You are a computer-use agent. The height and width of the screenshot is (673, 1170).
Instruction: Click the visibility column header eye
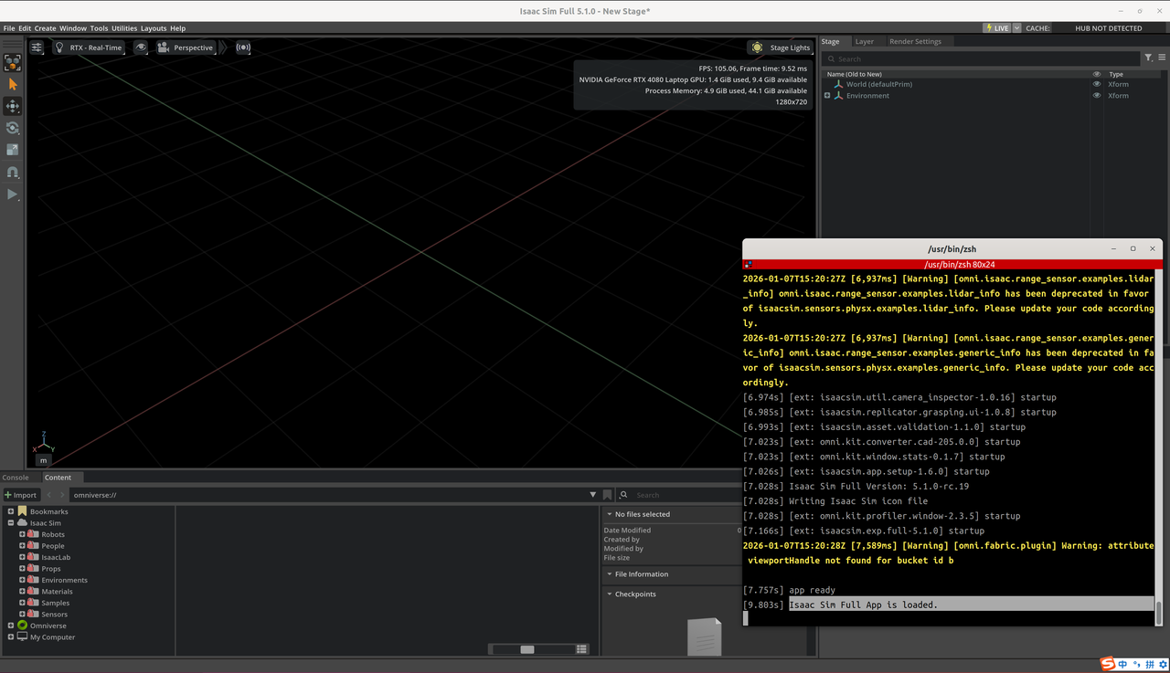pos(1097,74)
